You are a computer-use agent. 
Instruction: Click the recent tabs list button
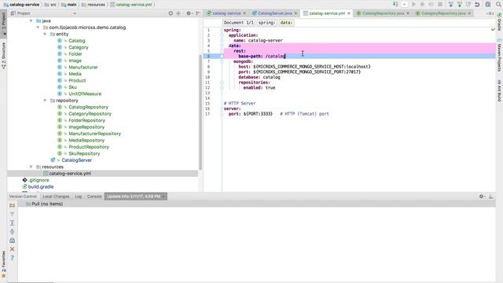coord(490,13)
